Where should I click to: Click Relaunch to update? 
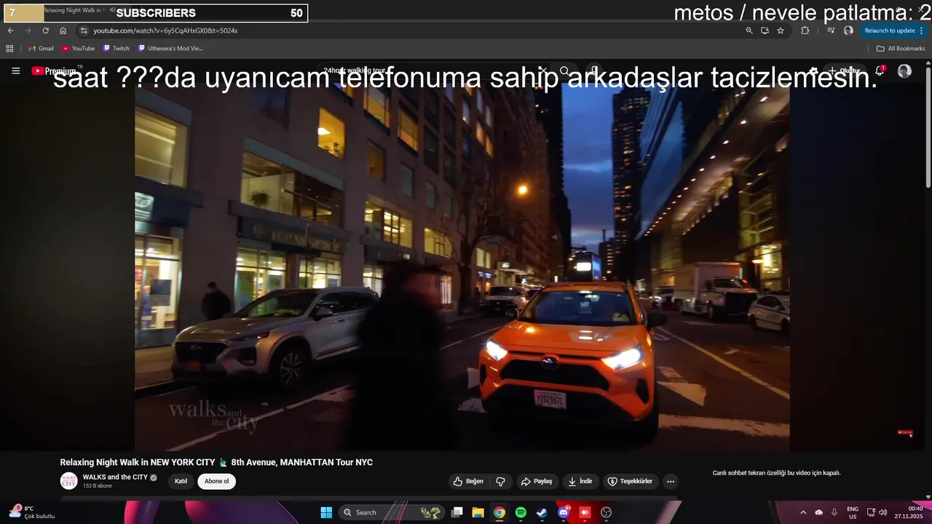(x=889, y=31)
